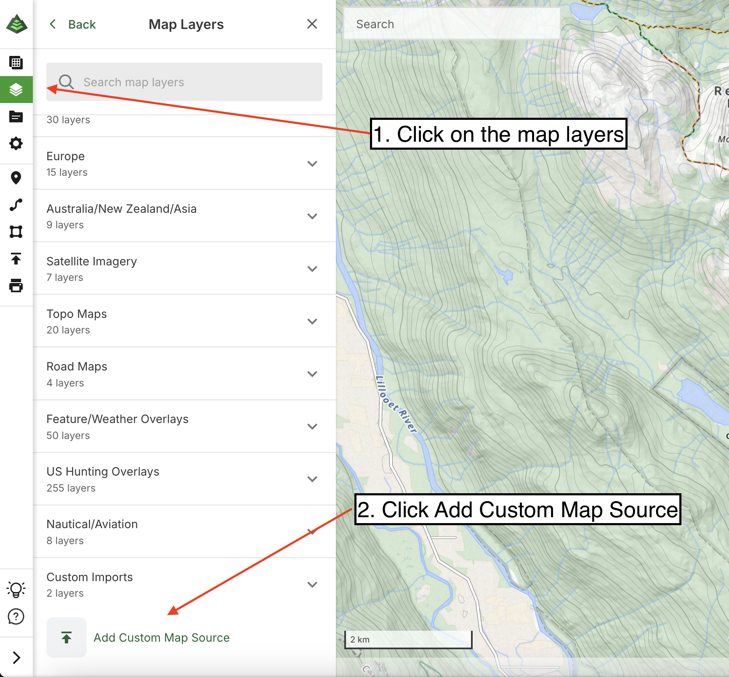
Task: Close the Map Layers panel
Action: (x=312, y=24)
